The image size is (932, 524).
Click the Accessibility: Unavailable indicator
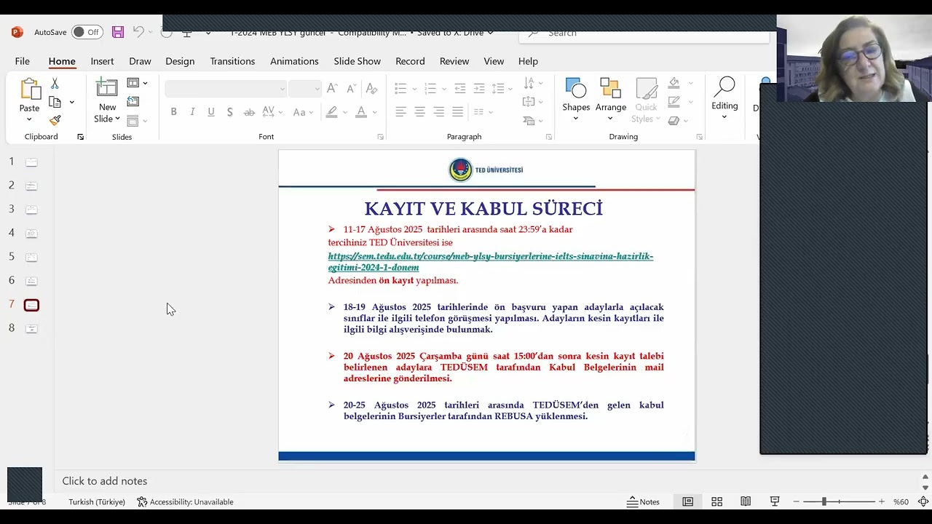(185, 501)
